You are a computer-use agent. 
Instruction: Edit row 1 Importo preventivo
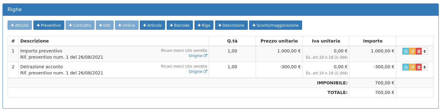coord(412,51)
